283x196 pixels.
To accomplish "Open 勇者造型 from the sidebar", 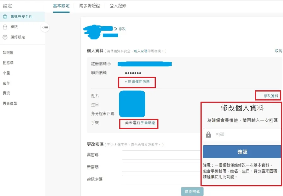I will click(x=10, y=103).
